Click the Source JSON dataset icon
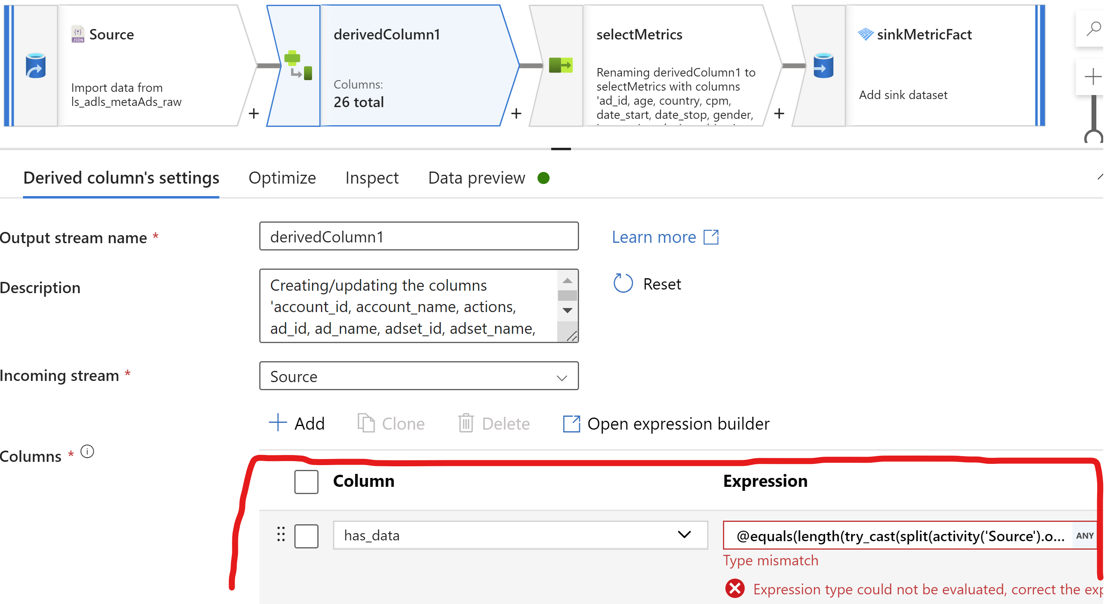1104x604 pixels. [x=77, y=33]
